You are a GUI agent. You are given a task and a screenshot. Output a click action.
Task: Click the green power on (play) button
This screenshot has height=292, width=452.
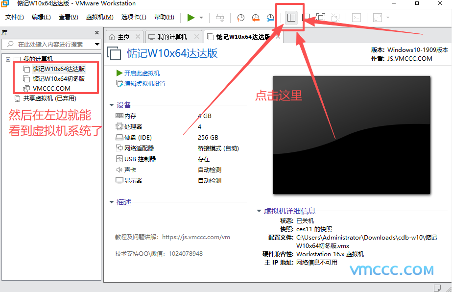click(x=190, y=18)
